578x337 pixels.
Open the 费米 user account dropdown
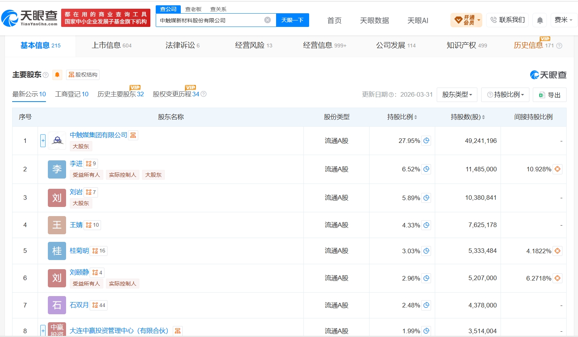pyautogui.click(x=564, y=20)
